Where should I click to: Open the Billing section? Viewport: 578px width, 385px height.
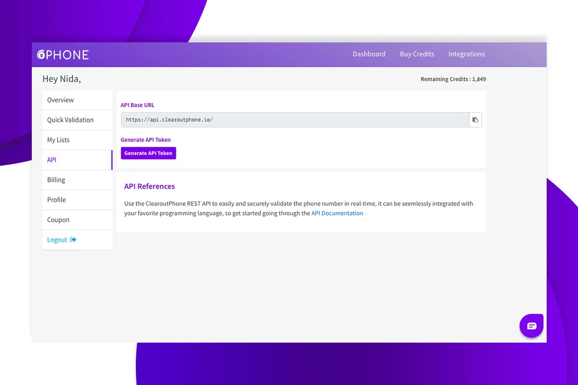click(77, 180)
